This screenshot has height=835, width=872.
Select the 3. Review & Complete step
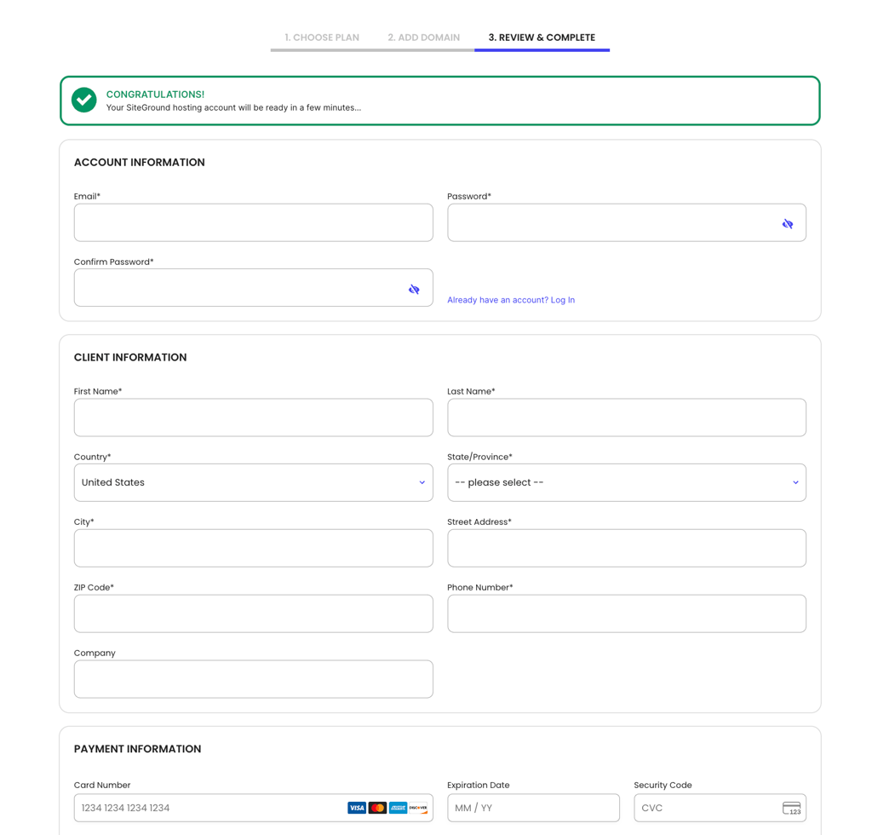pos(542,37)
